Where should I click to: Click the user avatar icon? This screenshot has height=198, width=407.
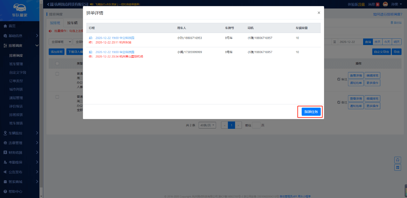[x=385, y=4]
